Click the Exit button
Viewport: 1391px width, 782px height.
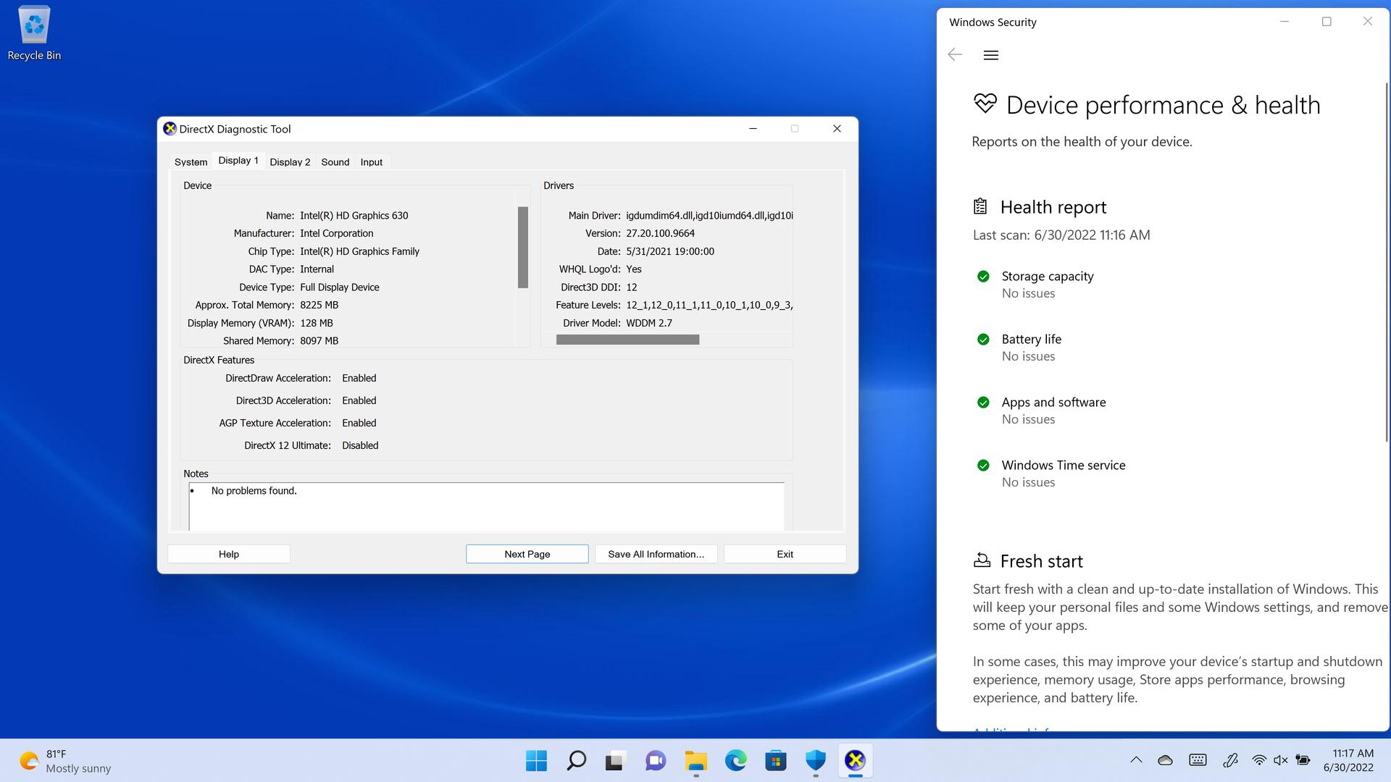pos(785,554)
